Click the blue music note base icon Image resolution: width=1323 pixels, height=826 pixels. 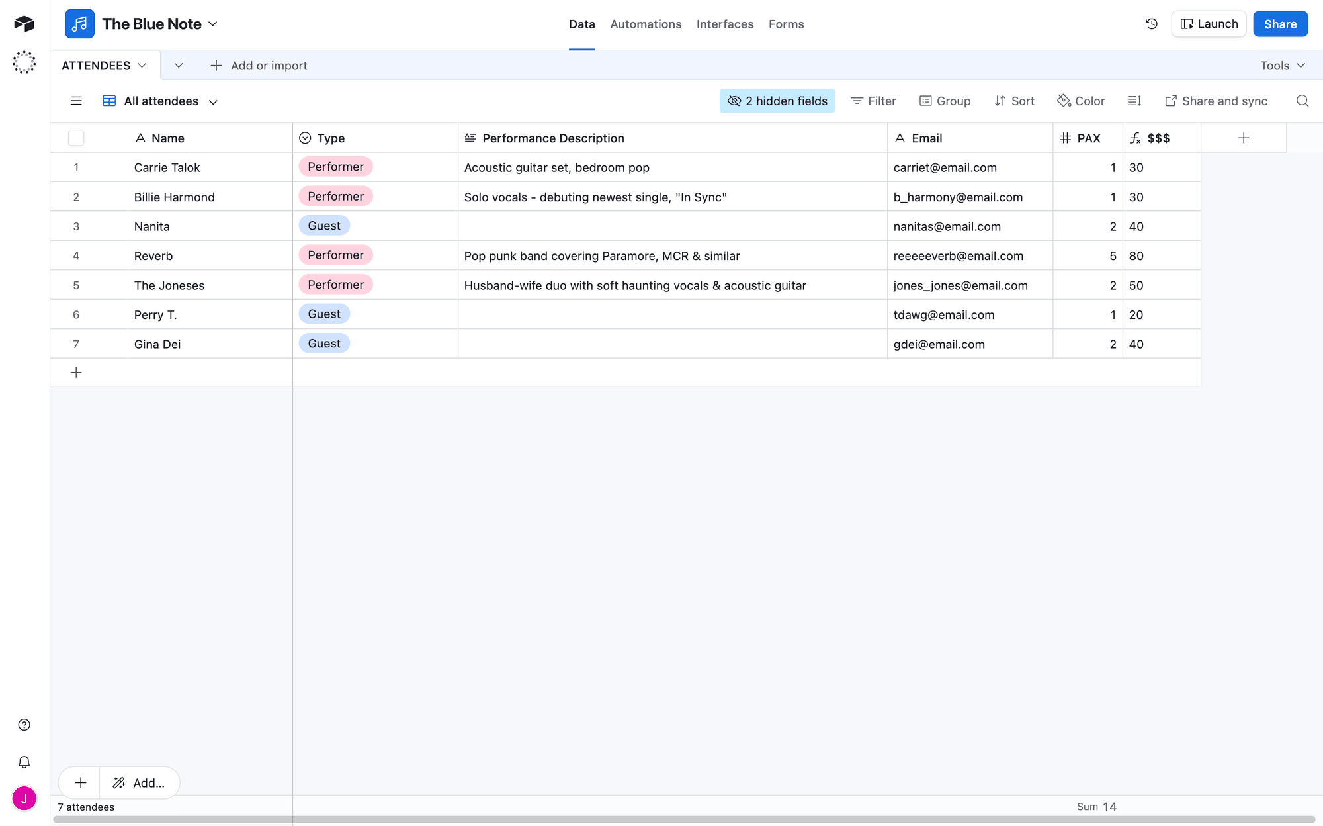tap(79, 24)
